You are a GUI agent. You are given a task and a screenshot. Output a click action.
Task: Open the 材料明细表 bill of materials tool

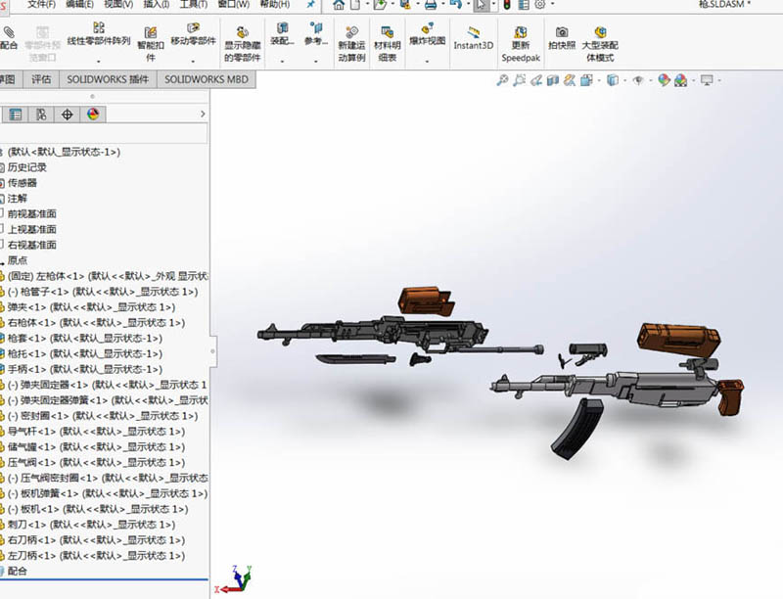coord(387,44)
